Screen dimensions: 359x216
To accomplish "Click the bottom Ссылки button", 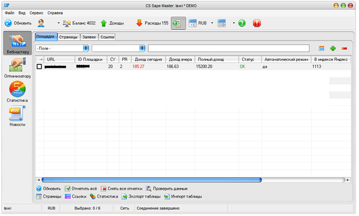I will (x=76, y=196).
